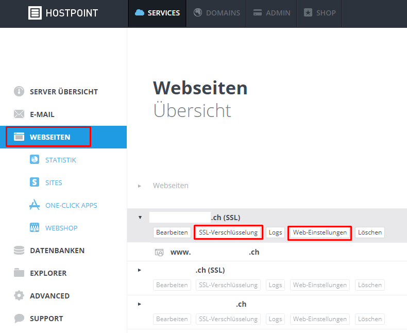Click the Webseiten breadcrumb text

pos(171,186)
